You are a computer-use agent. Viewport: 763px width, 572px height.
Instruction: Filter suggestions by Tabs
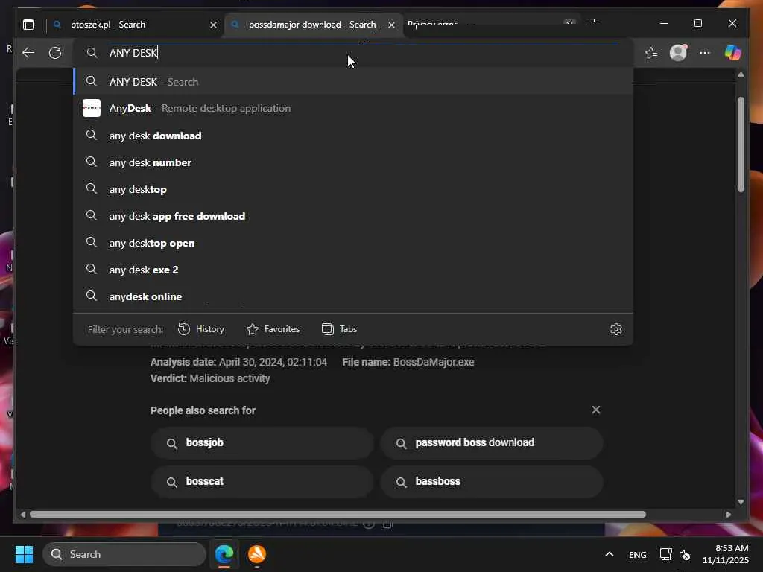click(x=339, y=329)
